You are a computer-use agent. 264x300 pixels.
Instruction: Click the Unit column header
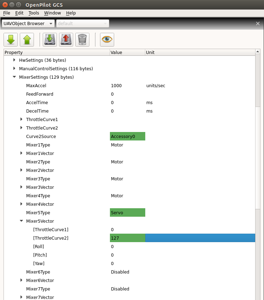(x=200, y=52)
